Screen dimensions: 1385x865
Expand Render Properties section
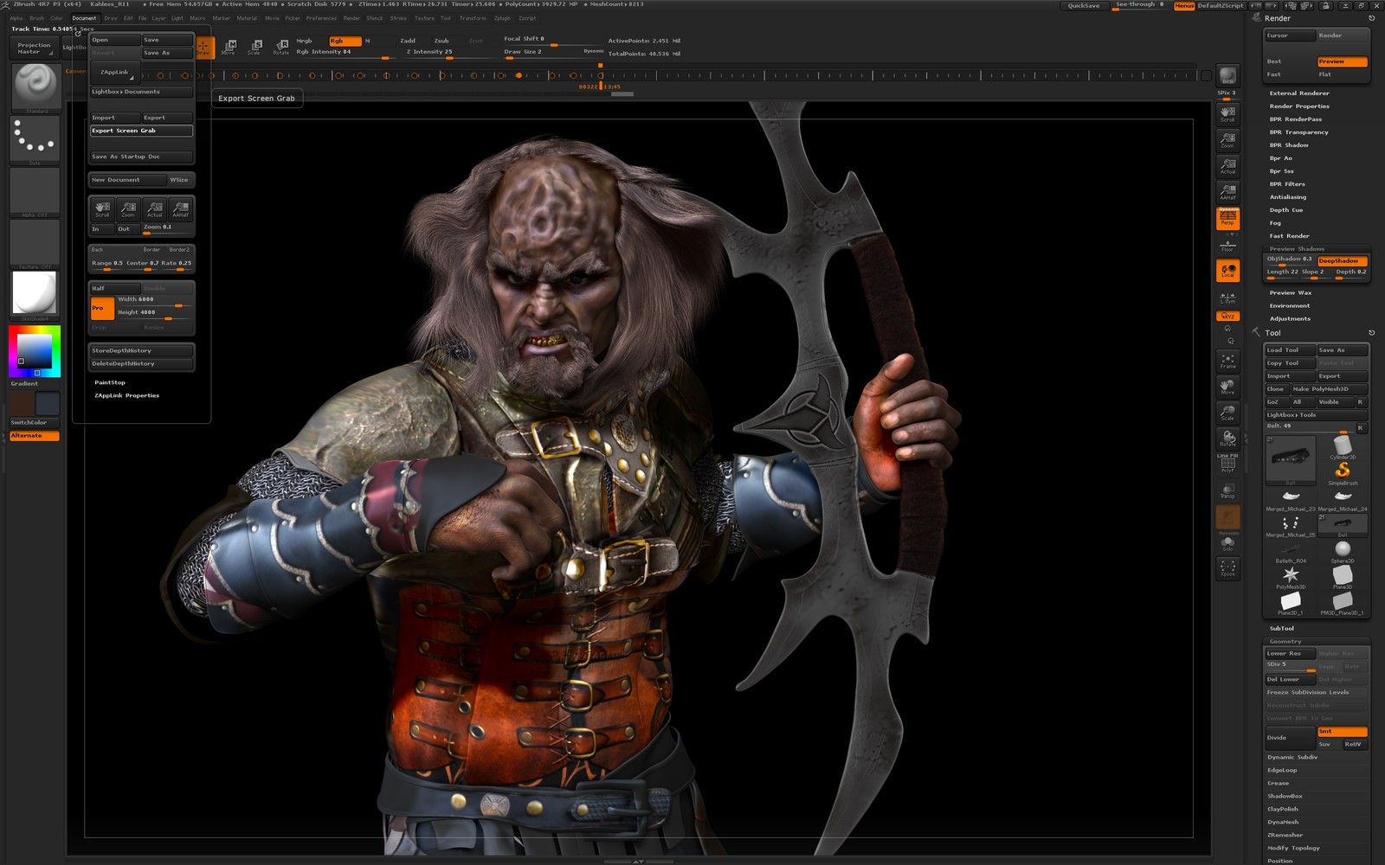click(1299, 106)
